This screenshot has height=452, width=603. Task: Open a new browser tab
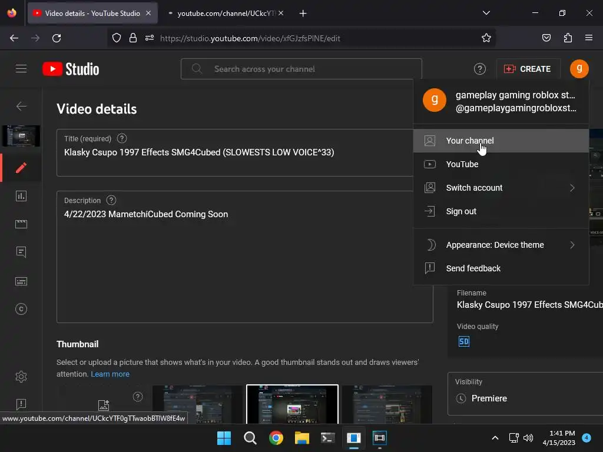tap(303, 14)
